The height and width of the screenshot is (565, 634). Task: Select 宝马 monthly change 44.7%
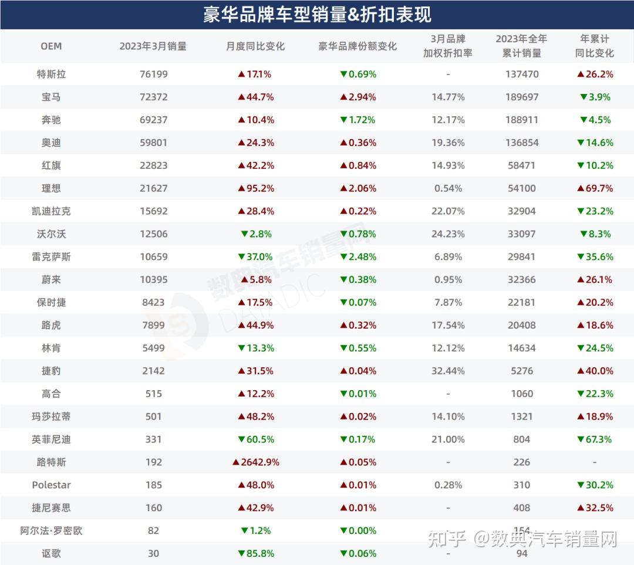tap(255, 97)
